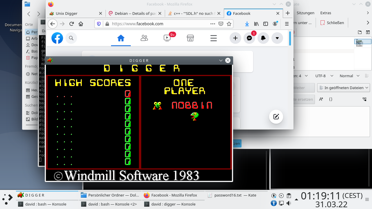Open the Extras menu in Kate
372x209 pixels.
tap(325, 13)
